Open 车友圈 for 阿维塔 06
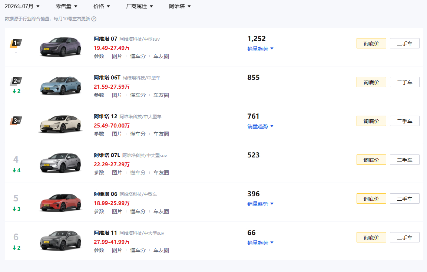The width and height of the screenshot is (427, 272). [161, 211]
